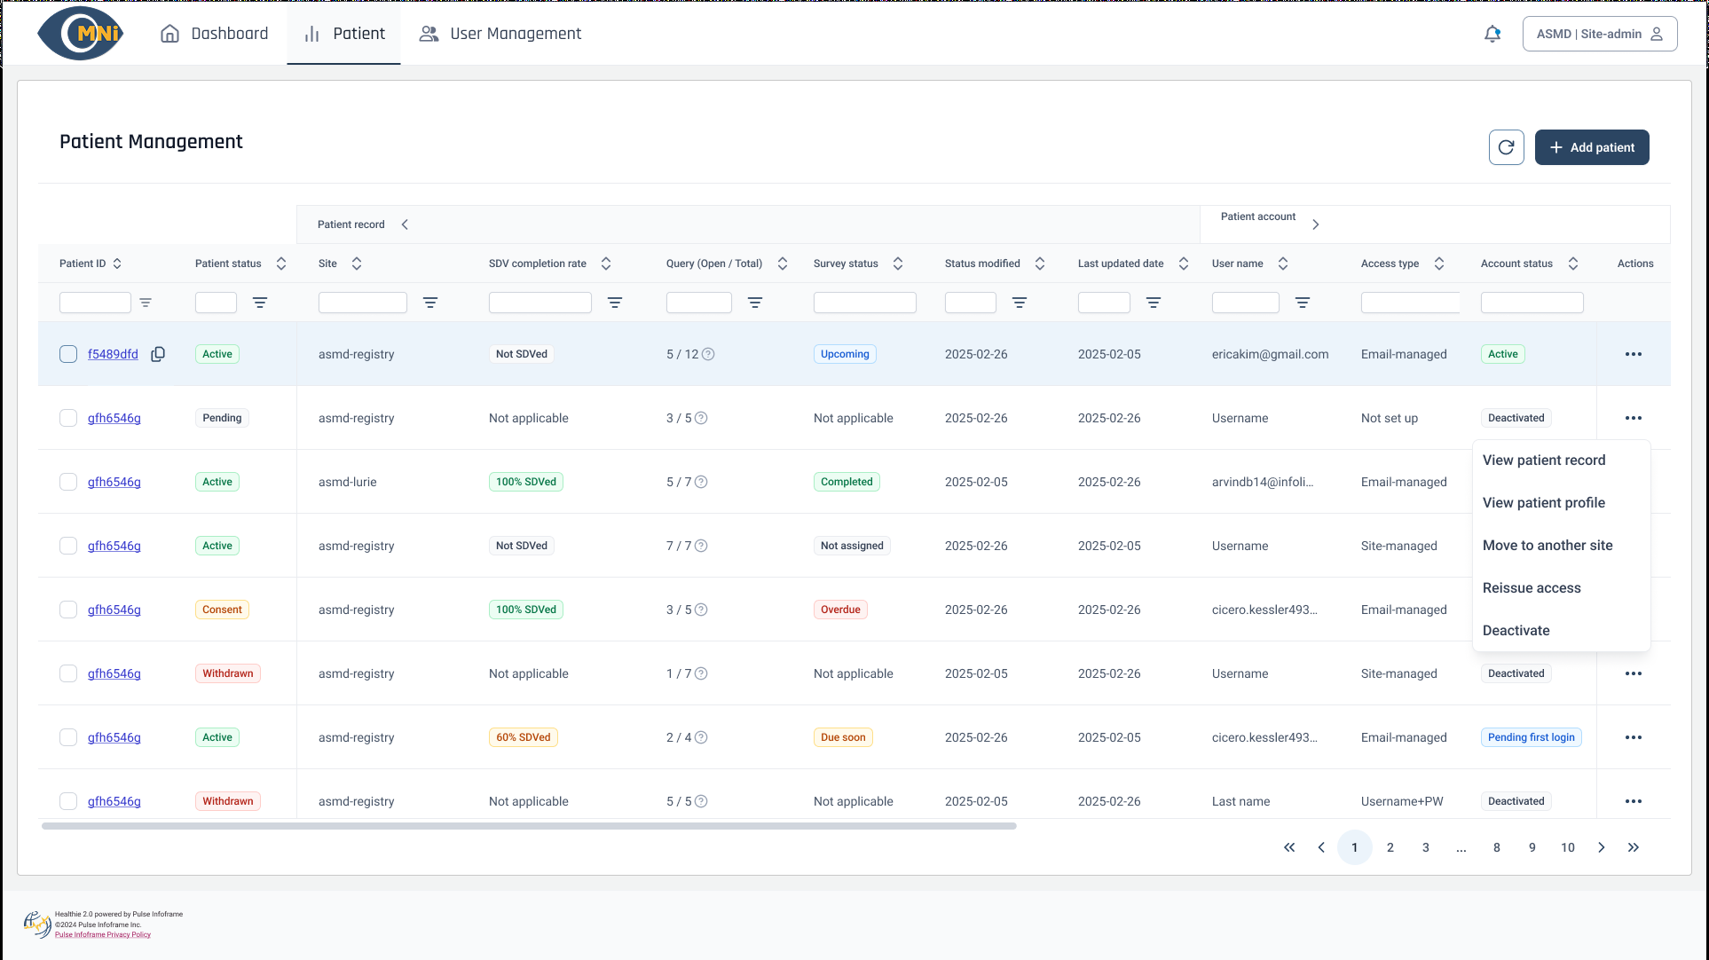The image size is (1709, 960).
Task: Copy patient ID f5489dfd with copy icon
Action: [x=158, y=354]
